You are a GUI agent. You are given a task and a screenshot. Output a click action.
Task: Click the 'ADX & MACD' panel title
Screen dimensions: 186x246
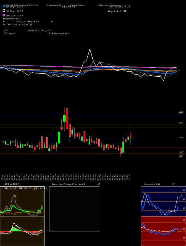pos(12,184)
